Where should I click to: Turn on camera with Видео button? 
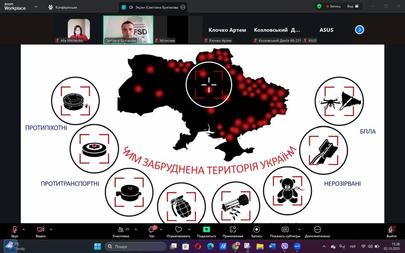pyautogui.click(x=40, y=230)
